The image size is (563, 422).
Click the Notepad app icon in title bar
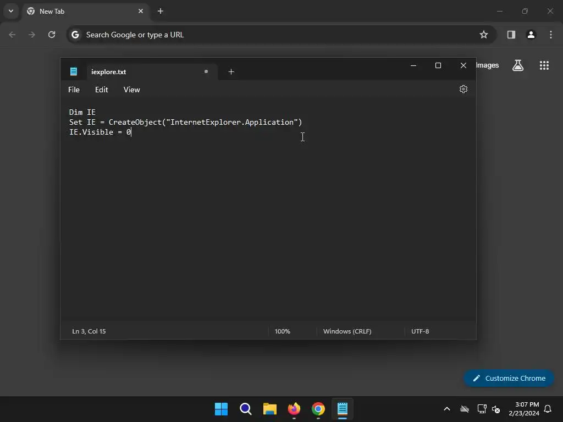click(x=74, y=71)
